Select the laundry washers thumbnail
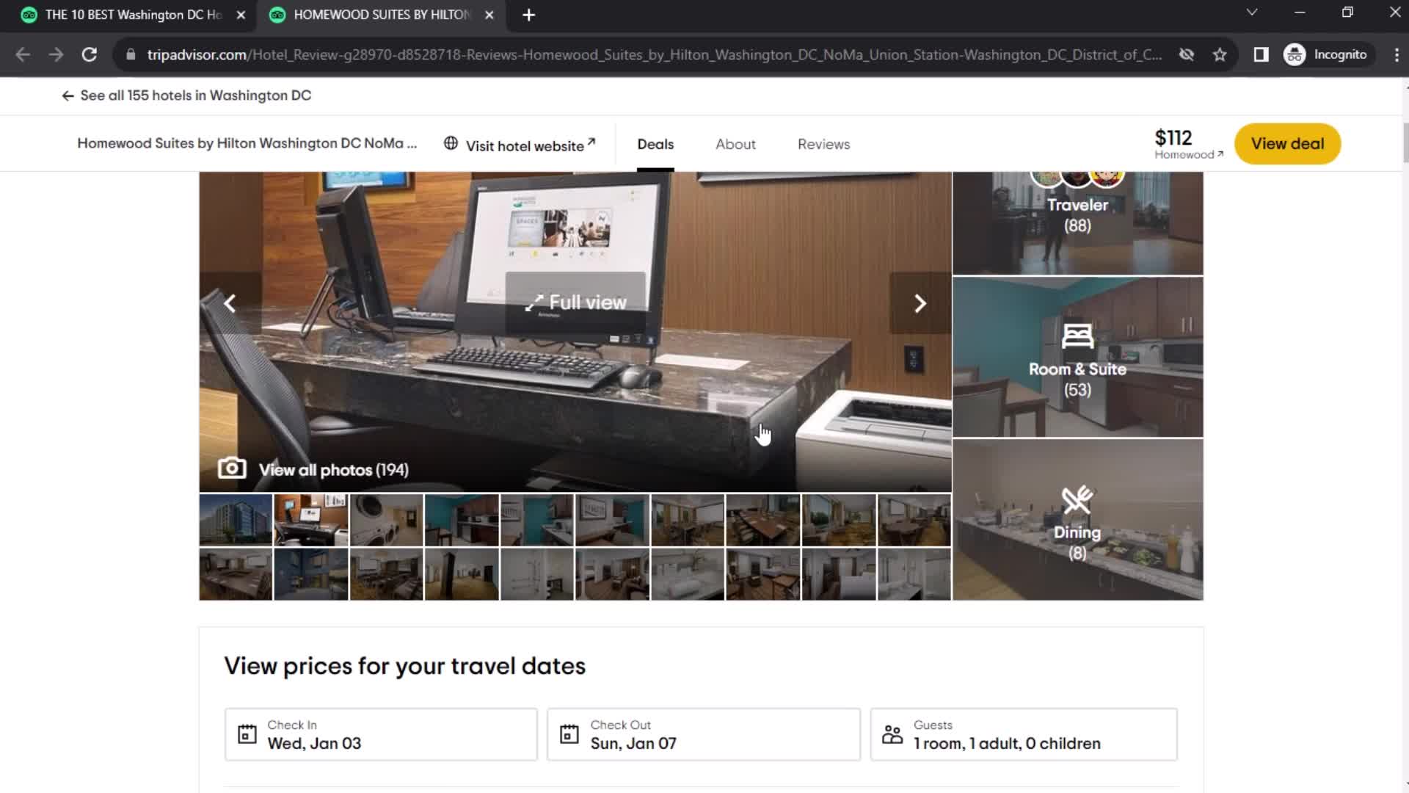 pyautogui.click(x=387, y=520)
